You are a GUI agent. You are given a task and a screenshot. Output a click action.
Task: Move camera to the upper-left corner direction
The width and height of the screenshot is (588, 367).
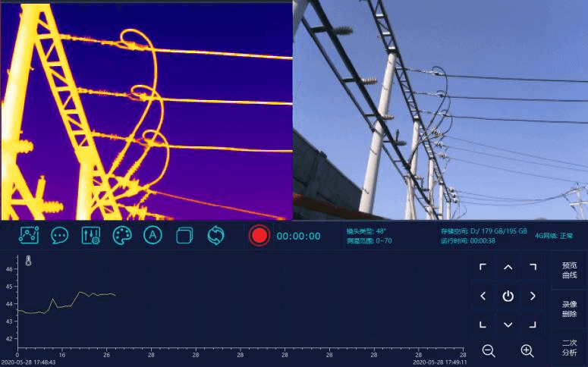coord(483,267)
